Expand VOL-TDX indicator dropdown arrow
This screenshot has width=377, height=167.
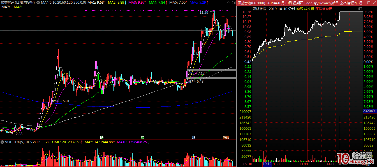2,142
